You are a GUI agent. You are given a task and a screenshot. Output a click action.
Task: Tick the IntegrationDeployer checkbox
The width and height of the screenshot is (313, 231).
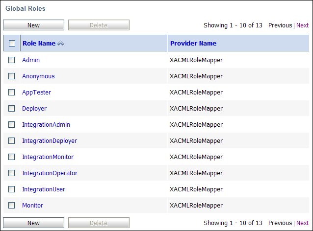click(x=12, y=140)
